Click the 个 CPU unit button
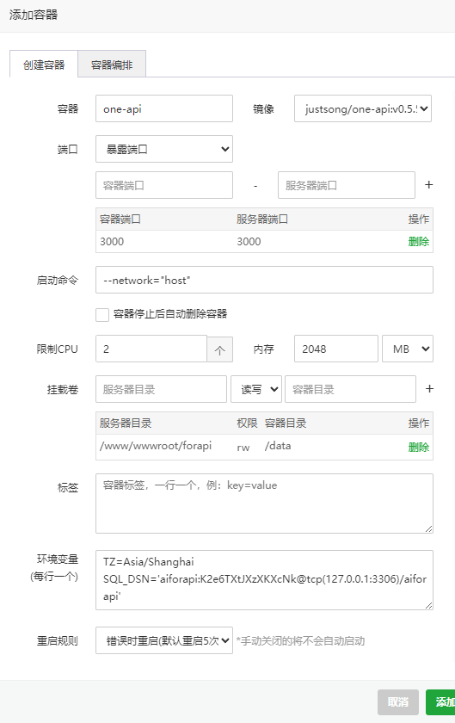 click(220, 349)
